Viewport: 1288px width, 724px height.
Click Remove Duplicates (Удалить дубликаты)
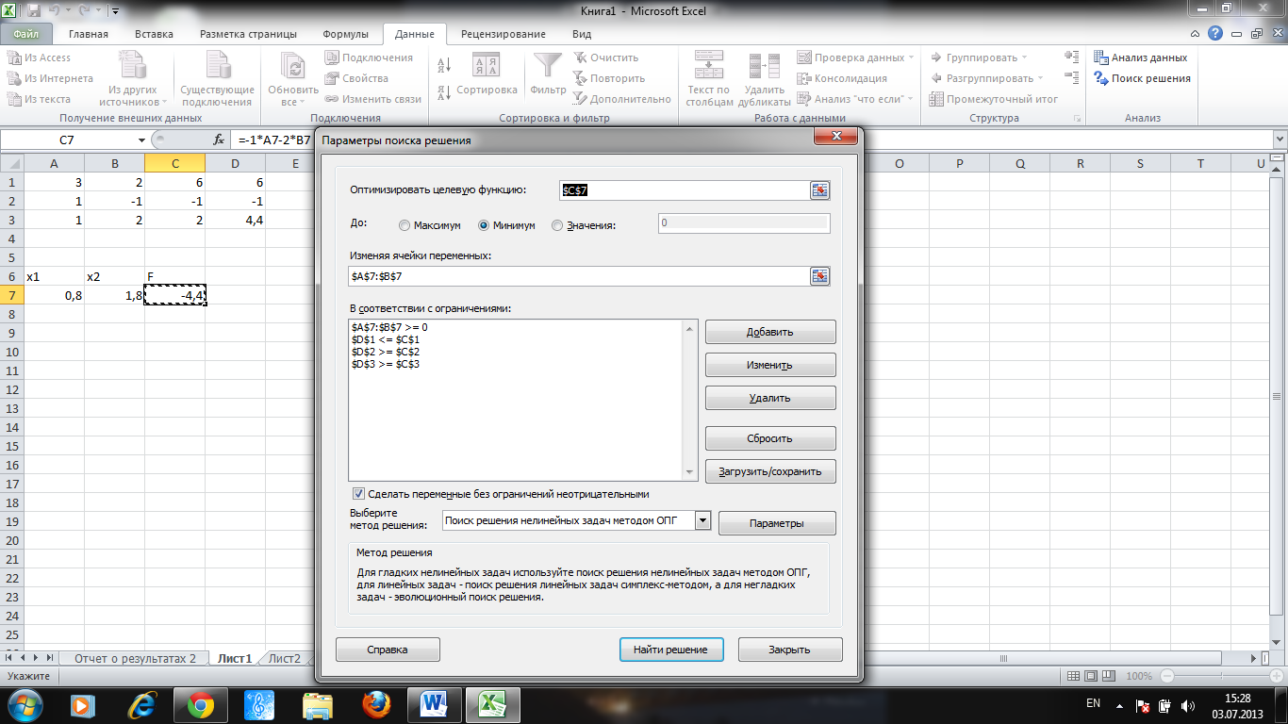point(764,79)
